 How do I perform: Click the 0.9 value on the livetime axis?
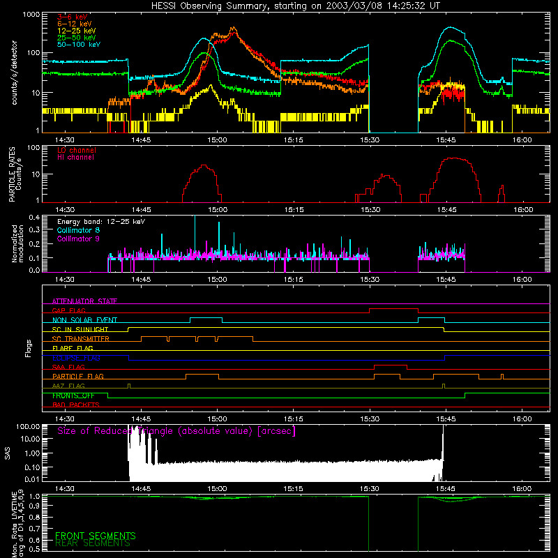[34, 505]
